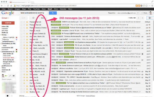Check the 'Live à Lyon' message
This screenshot has width=154, height=97.
coord(21,25)
